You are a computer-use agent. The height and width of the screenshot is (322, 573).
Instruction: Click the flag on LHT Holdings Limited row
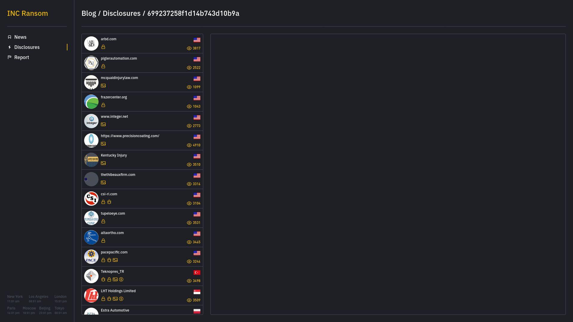pos(197,292)
